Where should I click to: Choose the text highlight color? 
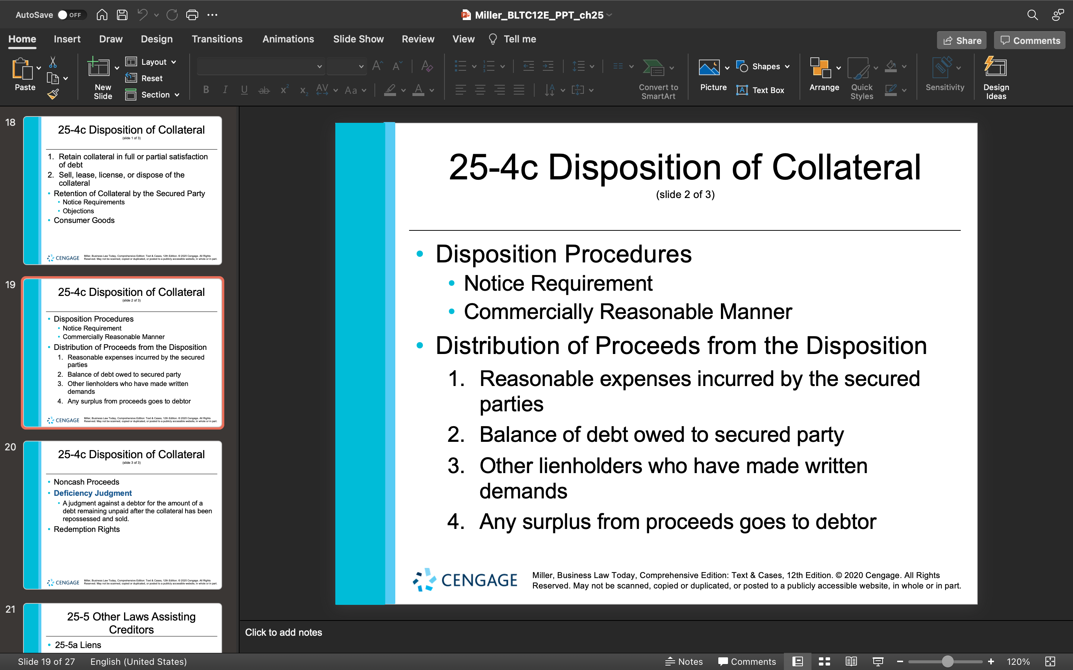(x=390, y=90)
